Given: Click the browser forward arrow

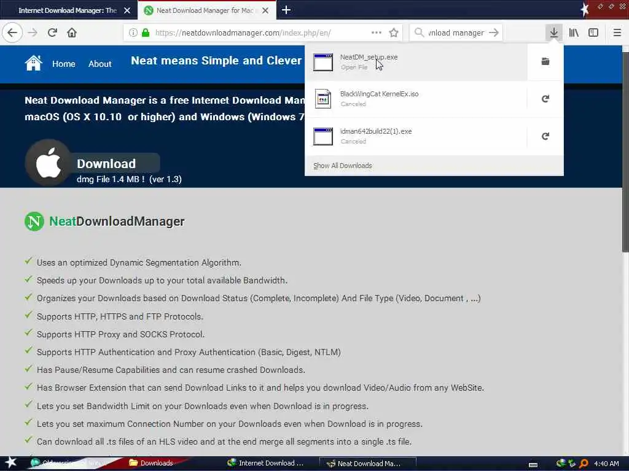Looking at the screenshot, I should pos(33,33).
